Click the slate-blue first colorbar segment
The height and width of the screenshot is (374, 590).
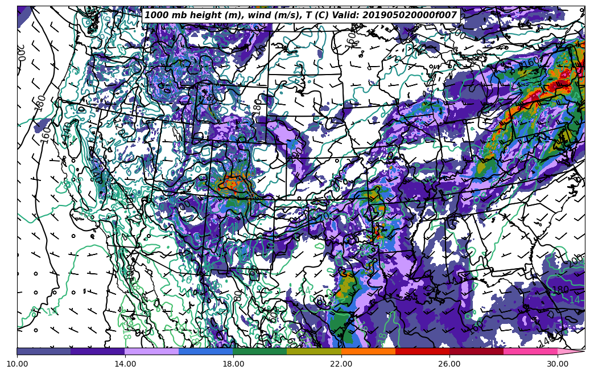click(x=44, y=351)
